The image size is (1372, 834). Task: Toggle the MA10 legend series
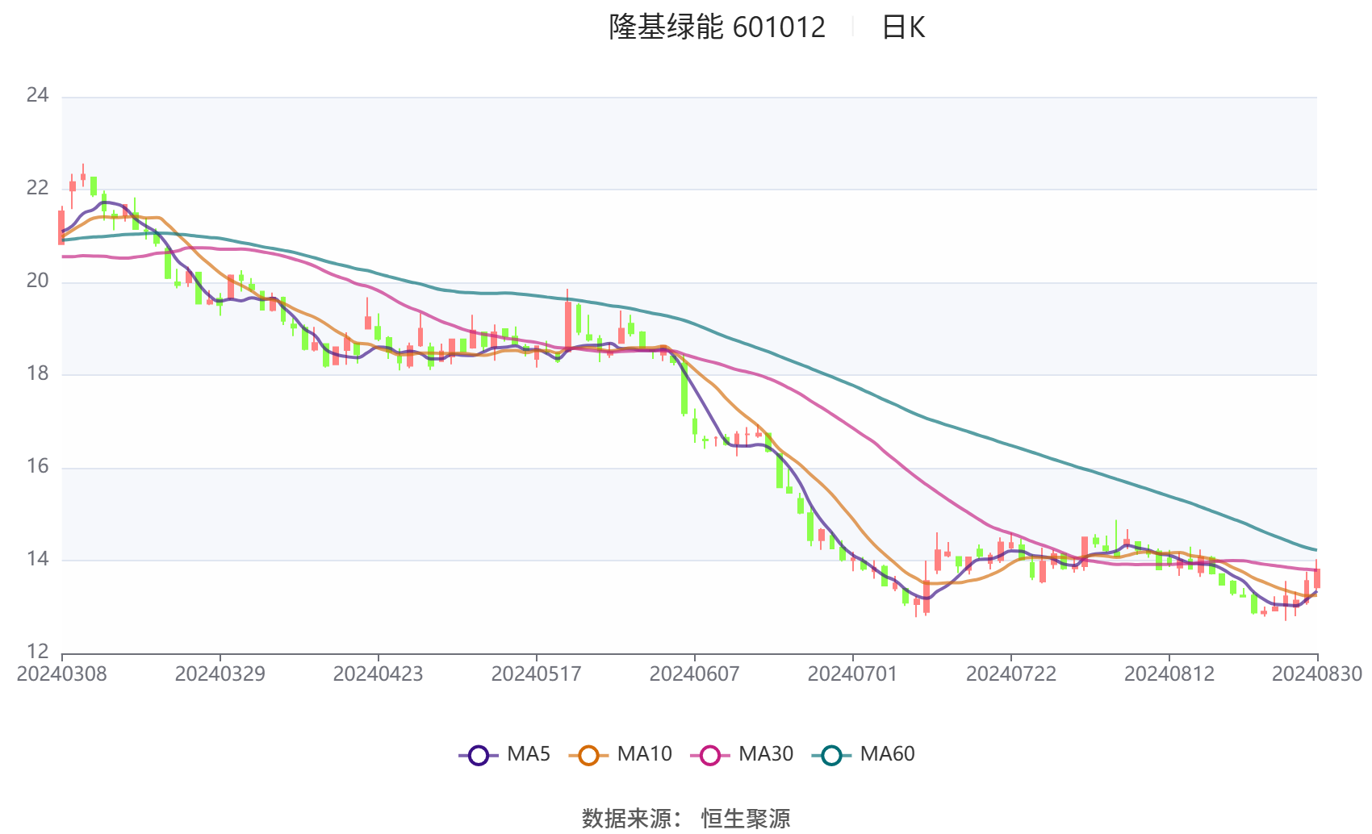click(x=620, y=754)
